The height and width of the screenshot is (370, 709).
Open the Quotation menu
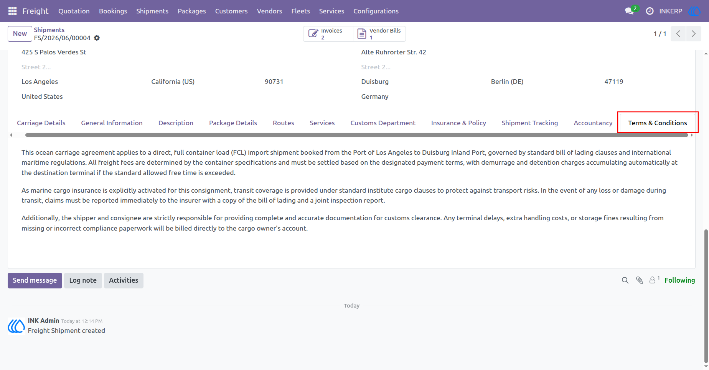tap(74, 11)
